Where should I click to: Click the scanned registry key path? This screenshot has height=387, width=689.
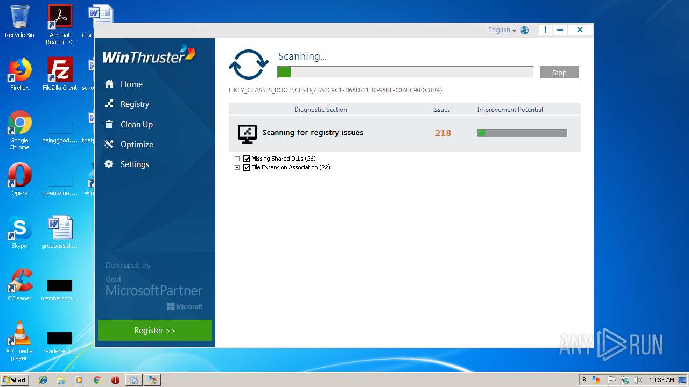coord(335,90)
